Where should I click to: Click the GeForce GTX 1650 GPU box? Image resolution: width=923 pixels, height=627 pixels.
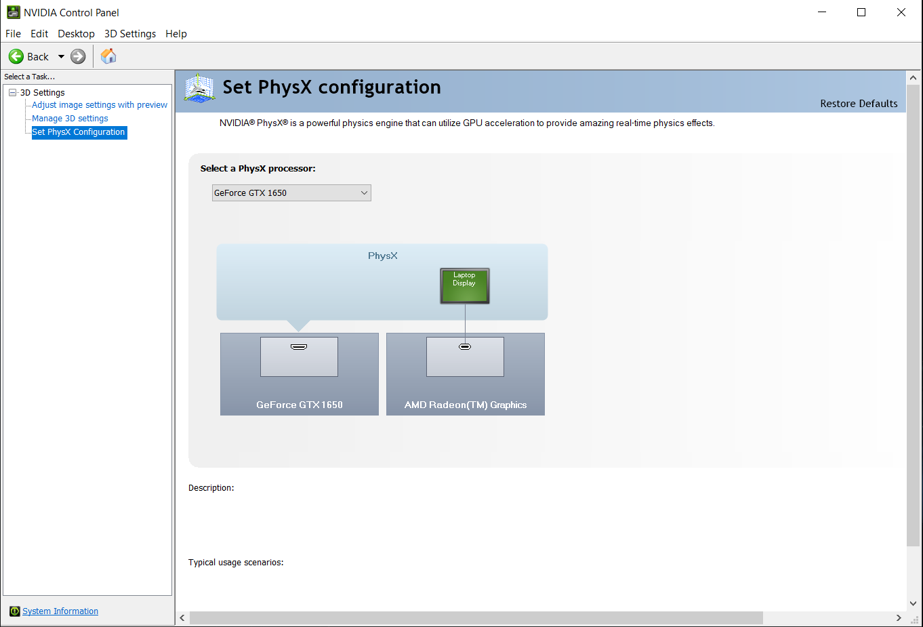click(x=300, y=374)
